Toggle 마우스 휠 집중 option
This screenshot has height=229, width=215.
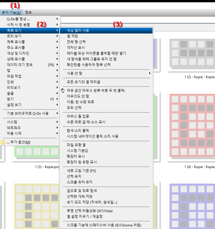pos(106,116)
